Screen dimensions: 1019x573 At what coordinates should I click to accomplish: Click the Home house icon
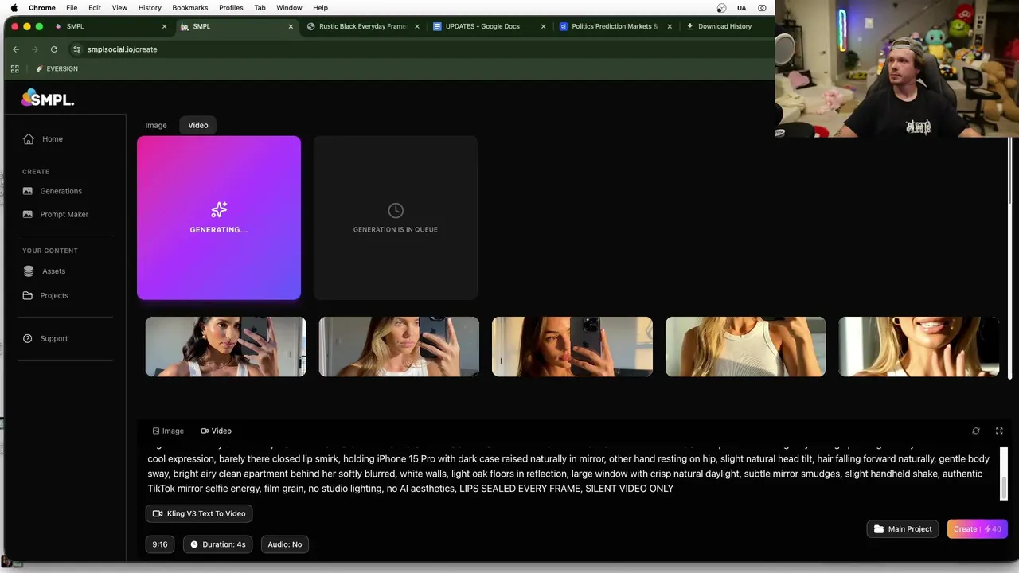[29, 139]
